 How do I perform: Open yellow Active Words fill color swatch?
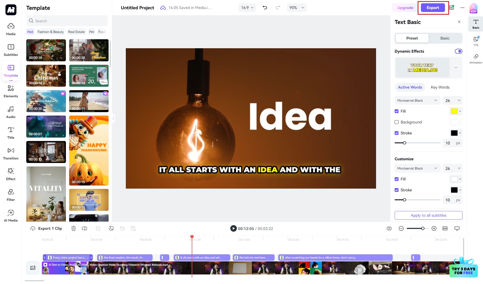(x=454, y=111)
